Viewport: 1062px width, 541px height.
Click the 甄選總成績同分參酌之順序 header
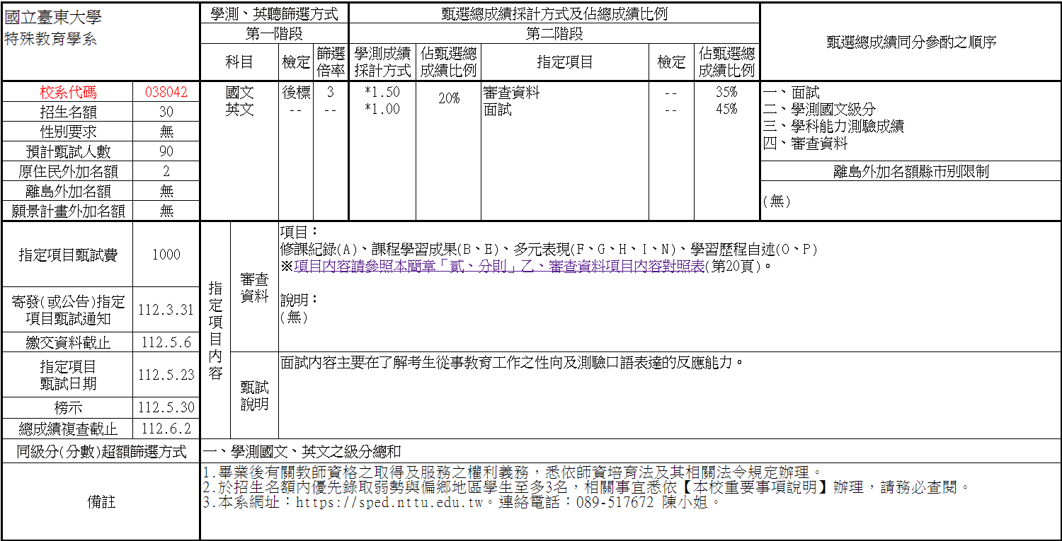(911, 42)
